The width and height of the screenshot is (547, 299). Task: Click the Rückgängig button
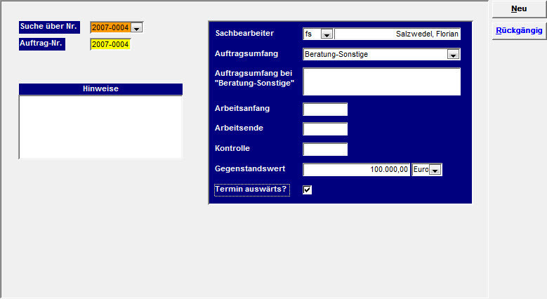pyautogui.click(x=519, y=31)
